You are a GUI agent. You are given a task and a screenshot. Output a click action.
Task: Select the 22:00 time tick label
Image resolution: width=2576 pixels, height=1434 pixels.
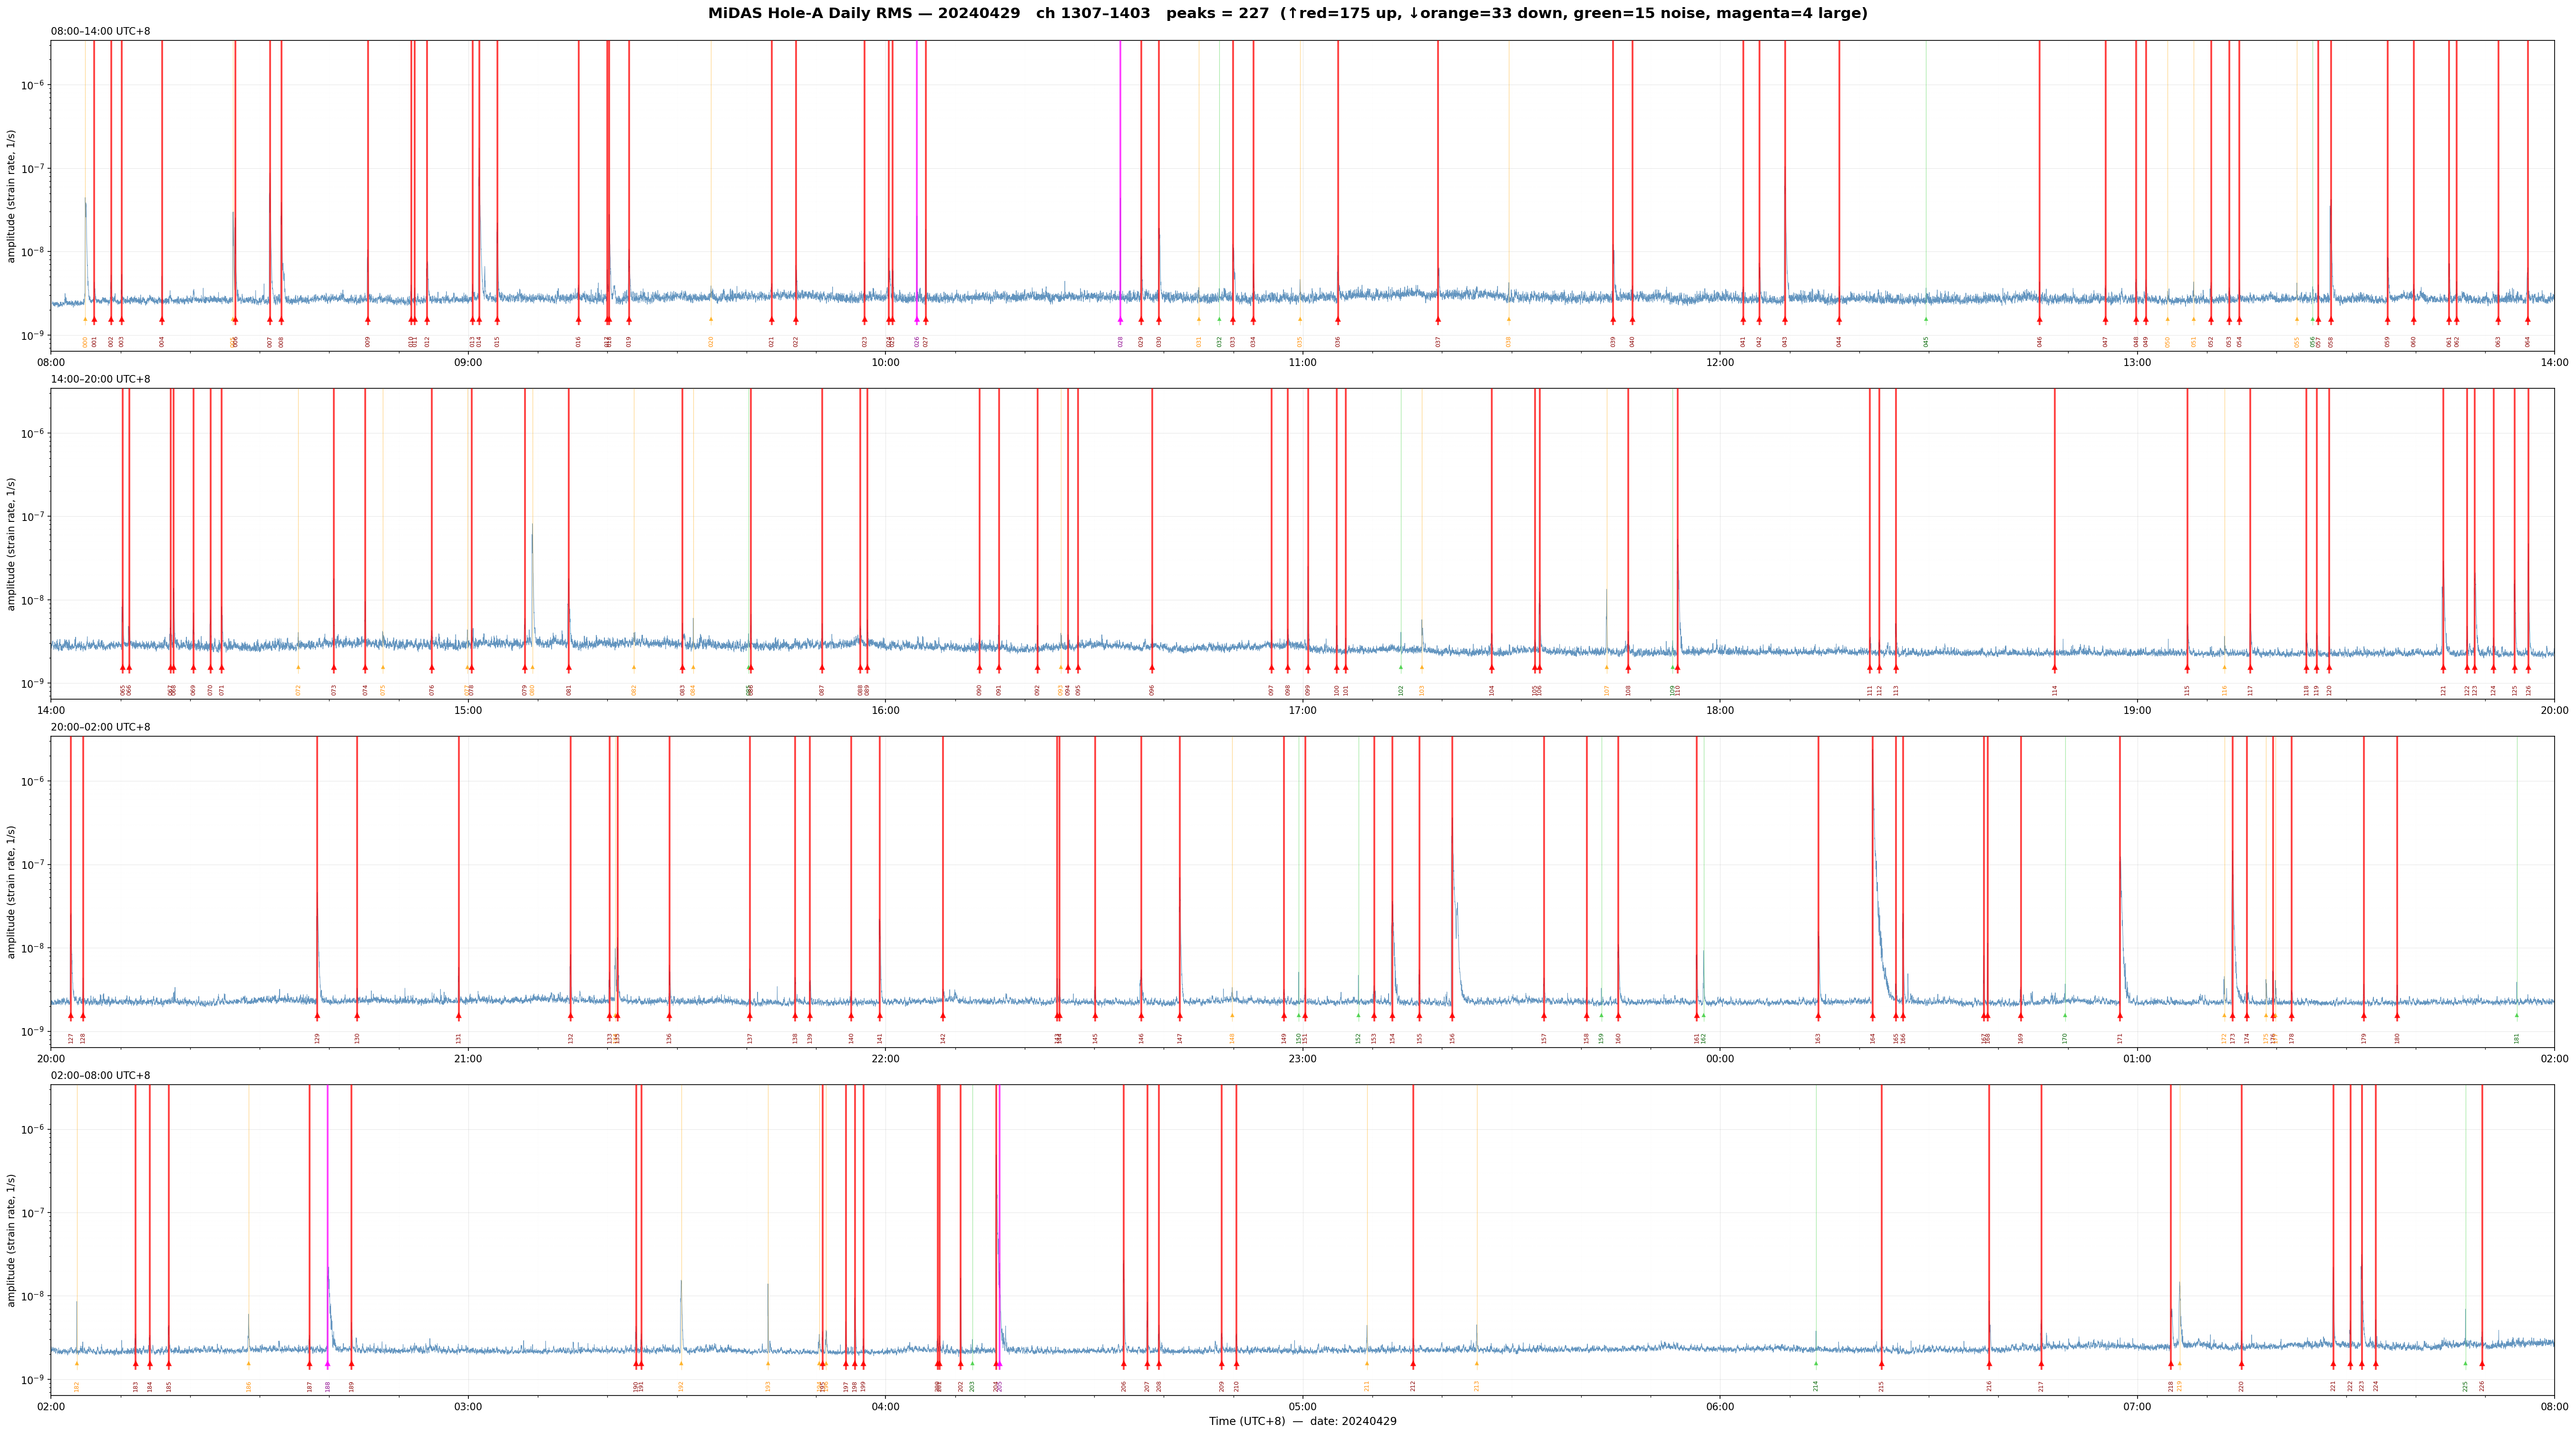point(885,1058)
